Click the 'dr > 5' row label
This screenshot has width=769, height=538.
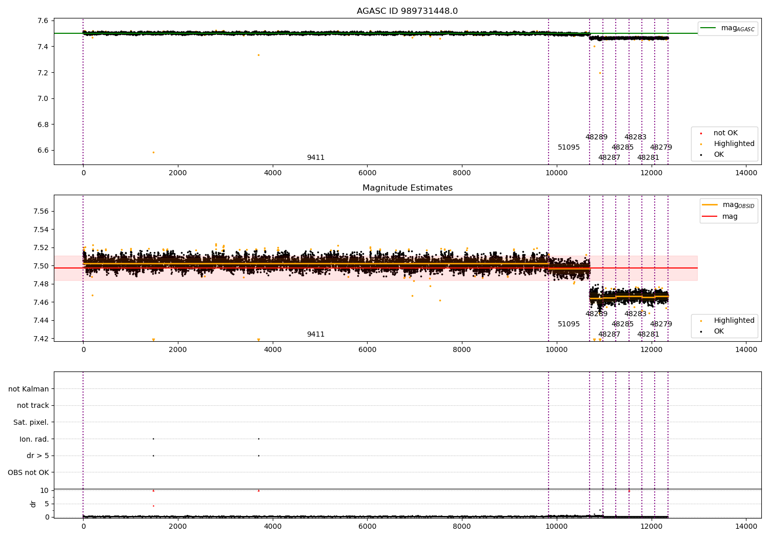(37, 456)
